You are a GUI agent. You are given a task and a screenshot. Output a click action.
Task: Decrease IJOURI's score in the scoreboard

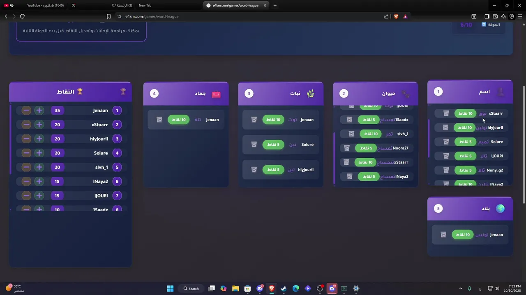coord(26,196)
